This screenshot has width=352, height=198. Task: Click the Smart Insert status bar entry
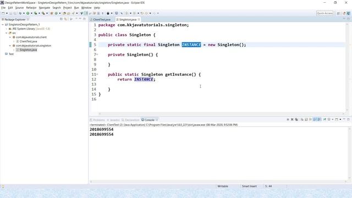(249, 186)
